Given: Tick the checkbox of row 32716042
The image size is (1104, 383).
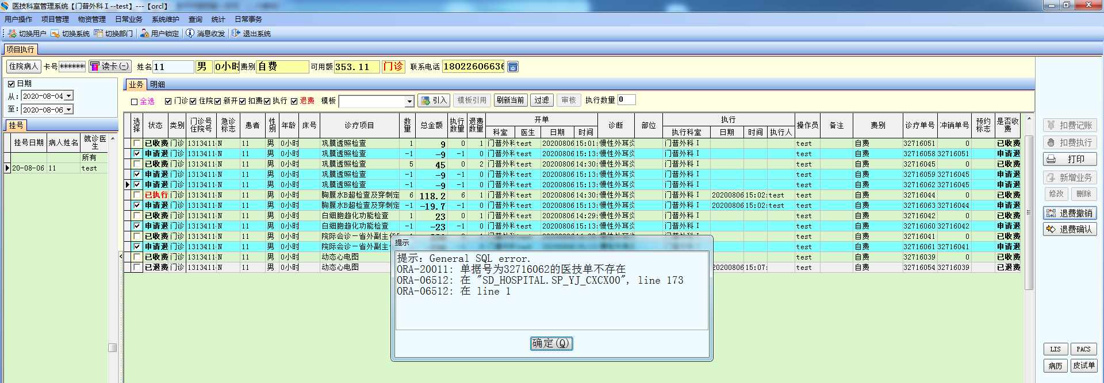Looking at the screenshot, I should point(137,215).
